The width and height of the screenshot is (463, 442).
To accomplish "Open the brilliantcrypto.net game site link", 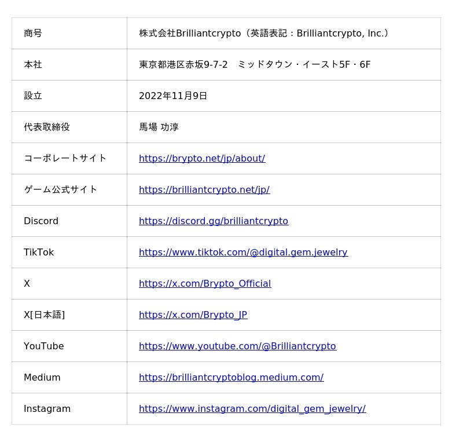I will coord(204,190).
